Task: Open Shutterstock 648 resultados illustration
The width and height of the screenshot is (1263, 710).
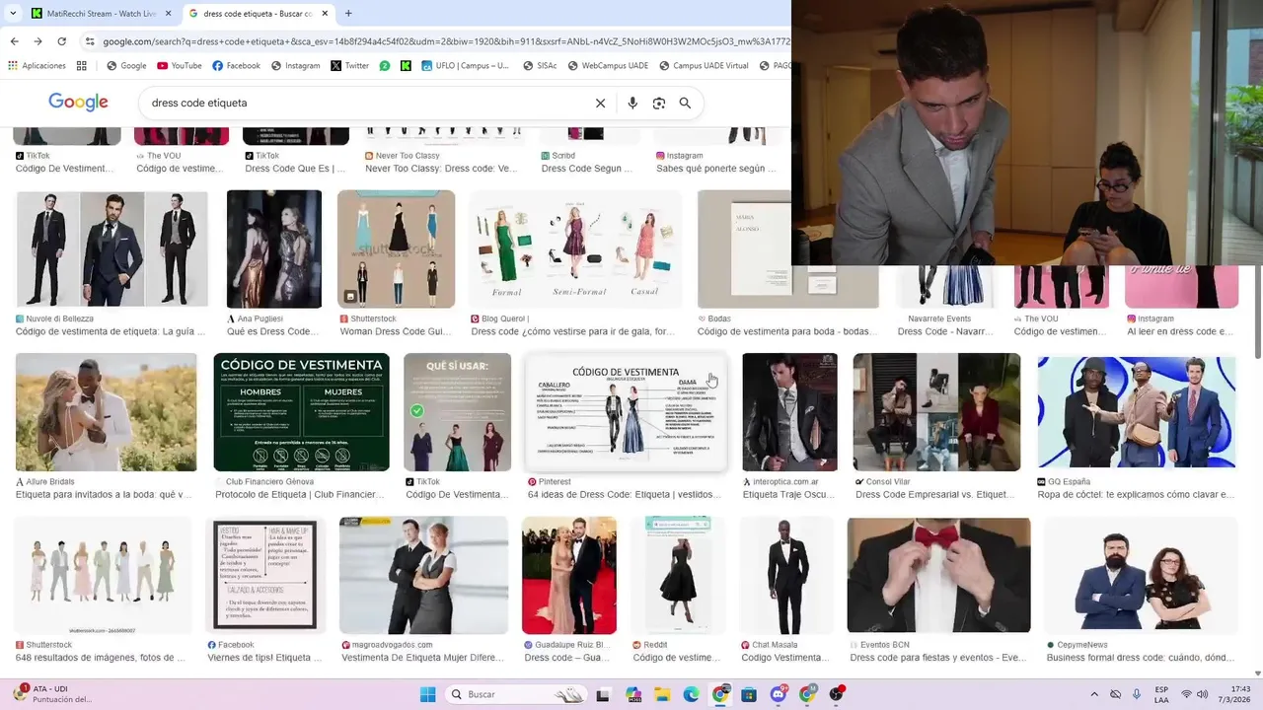Action: [103, 575]
